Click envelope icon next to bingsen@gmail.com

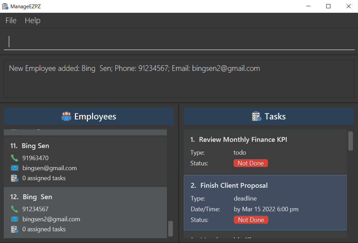pyautogui.click(x=14, y=168)
